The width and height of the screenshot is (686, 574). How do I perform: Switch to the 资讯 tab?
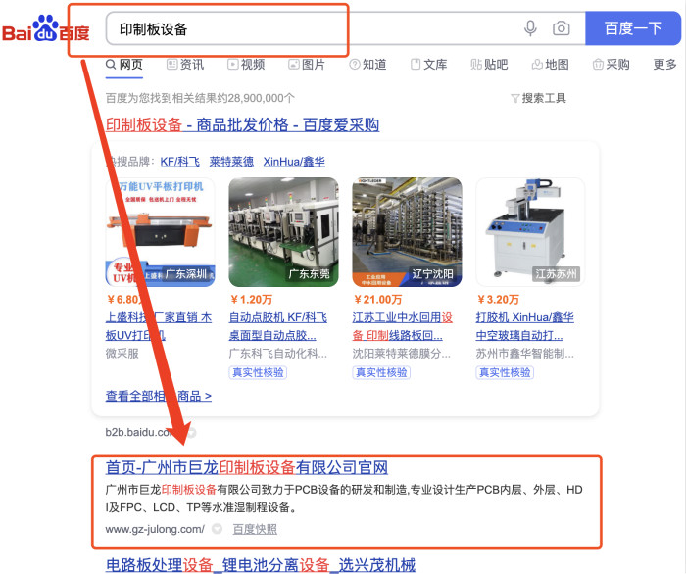point(185,65)
